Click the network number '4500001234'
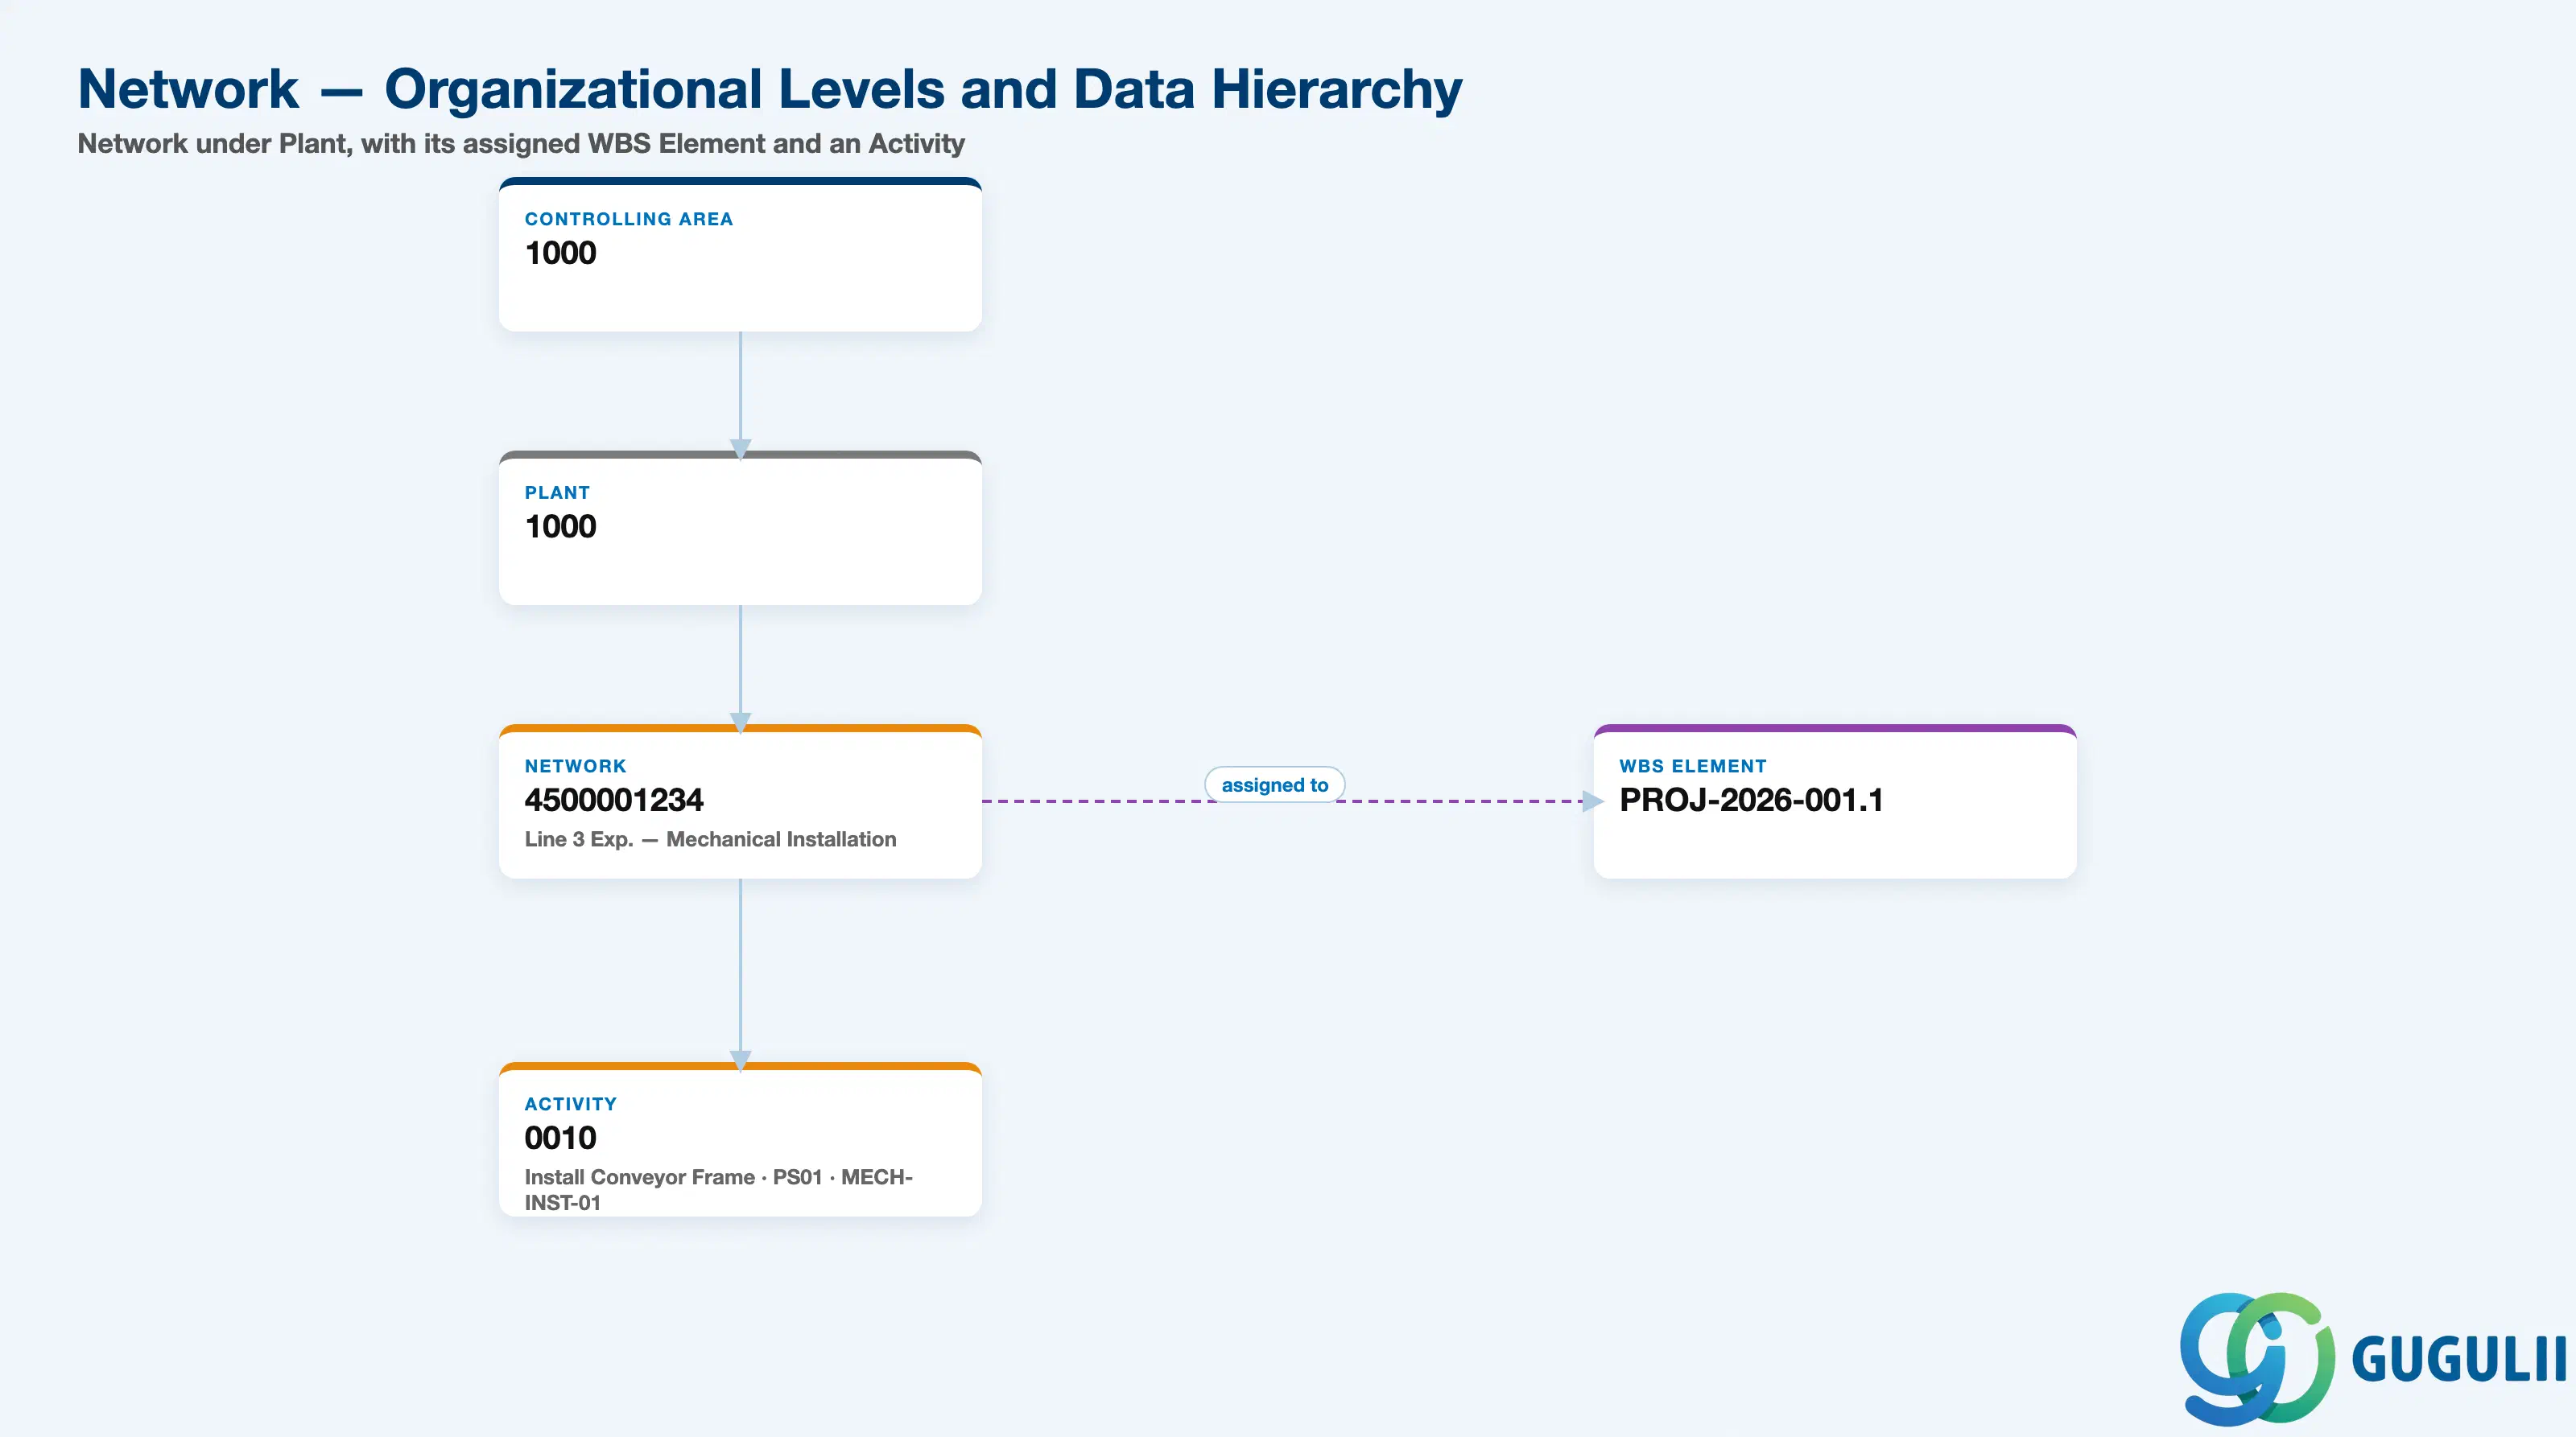Screen dimensions: 2576x1437 coord(614,801)
